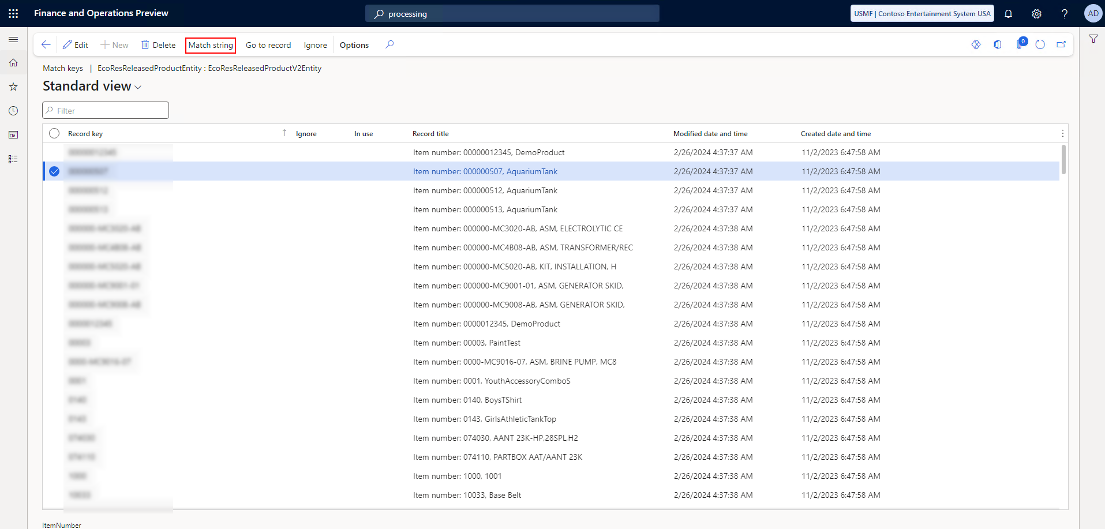Screen dimensions: 1105x529
Task: Show the filter pane funnel icon
Action: click(x=1093, y=39)
